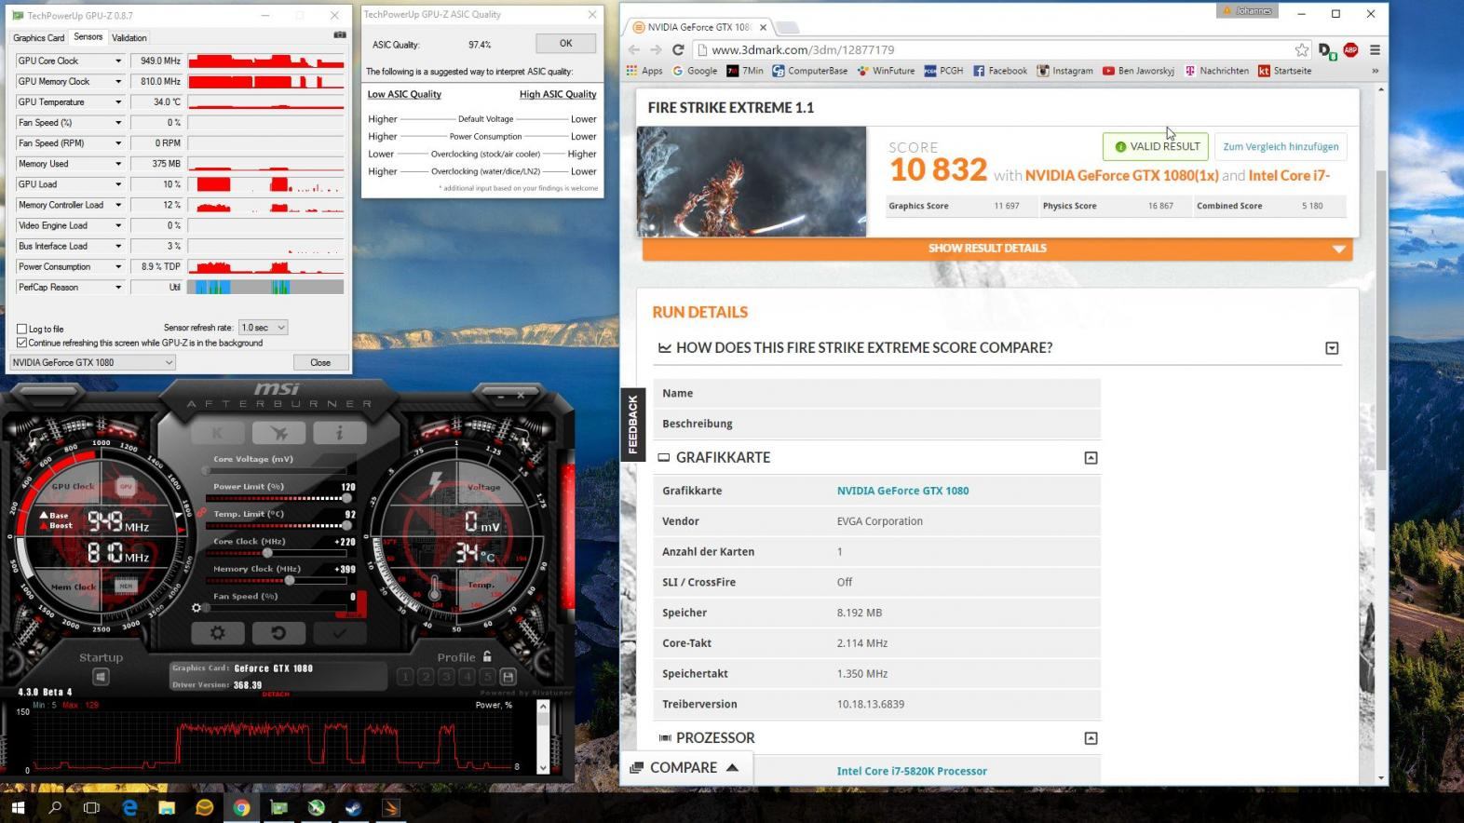Open Adblock Plus extension icon

[1350, 50]
